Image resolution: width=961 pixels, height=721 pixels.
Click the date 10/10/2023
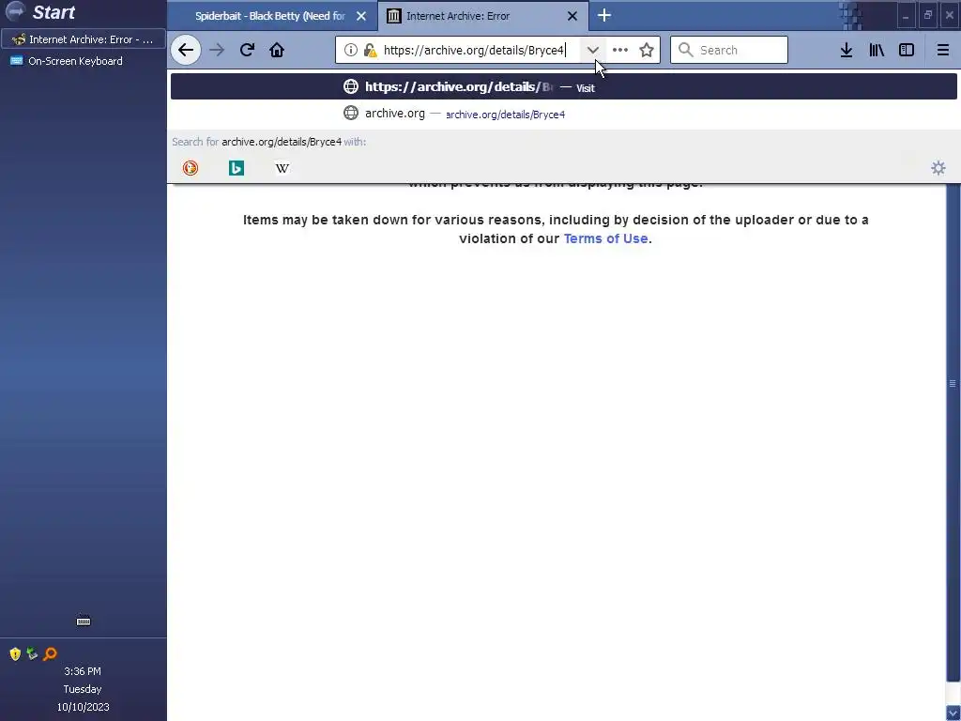(84, 707)
